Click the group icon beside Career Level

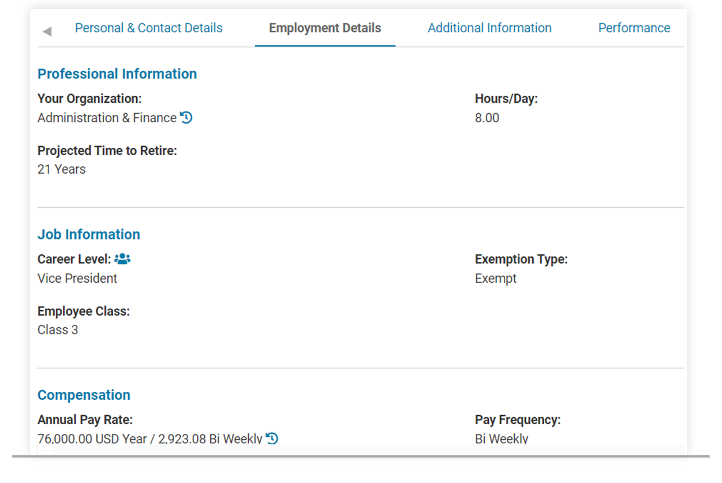[122, 259]
